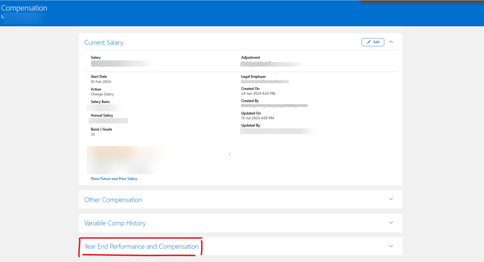Select the Annual Salary field value
Image resolution: width=484 pixels, height=262 pixels.
[x=108, y=120]
